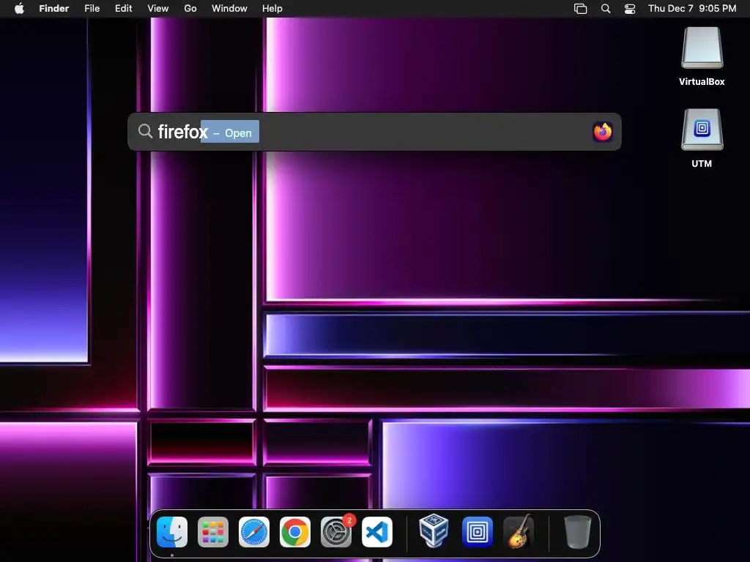
Task: Click the highlighted Open suggestion text
Action: (x=238, y=133)
